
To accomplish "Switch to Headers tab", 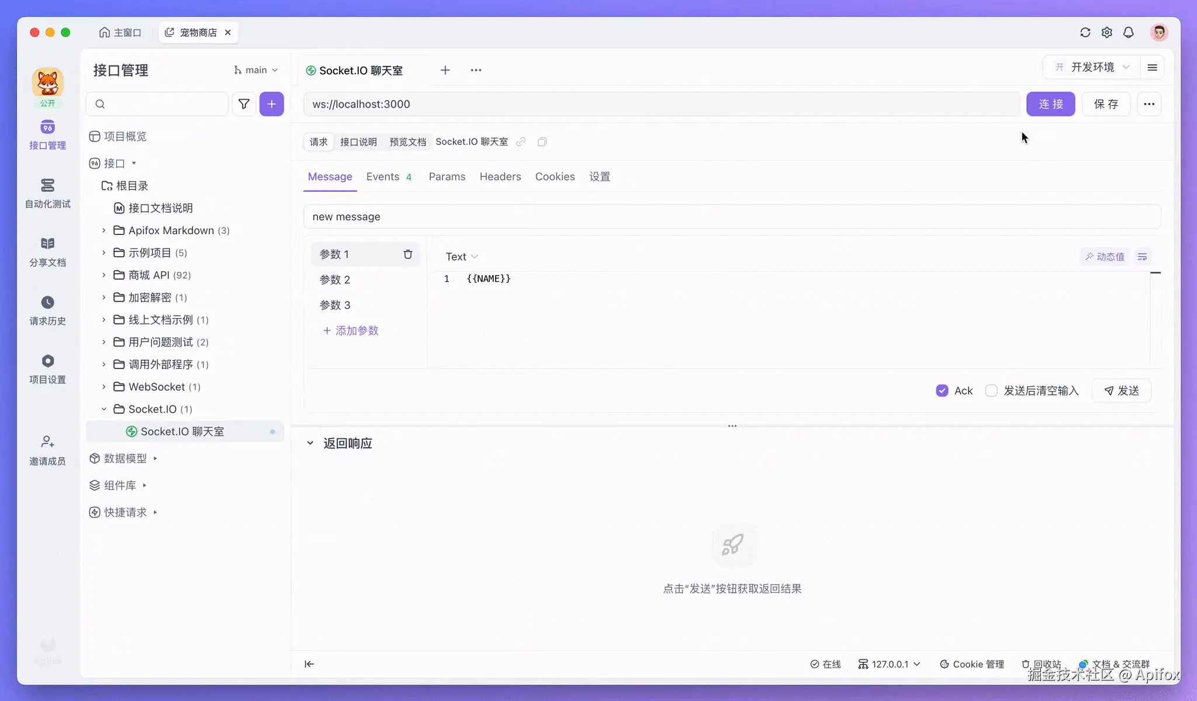I will tap(500, 177).
